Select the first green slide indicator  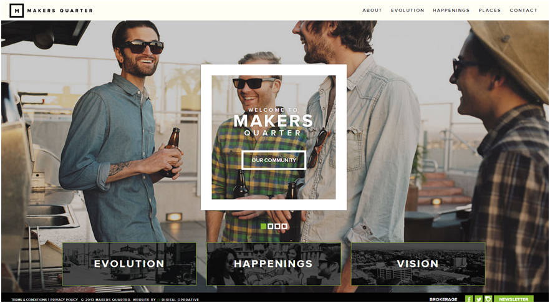coord(263,226)
